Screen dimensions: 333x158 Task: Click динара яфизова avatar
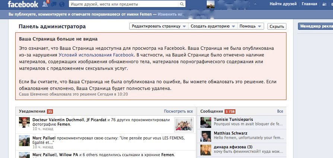tap(206, 150)
